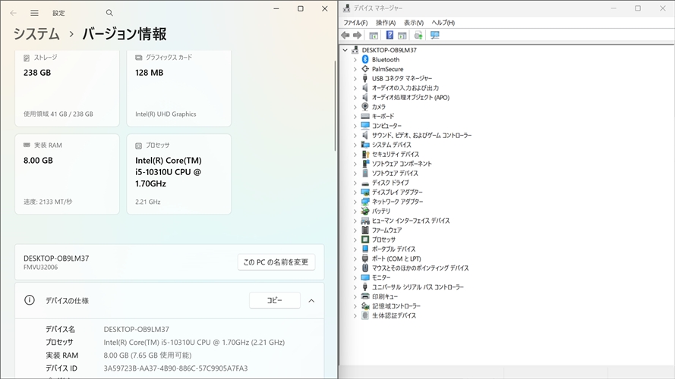The width and height of the screenshot is (675, 379).
Task: Open the 表示(V) menu
Action: point(414,23)
